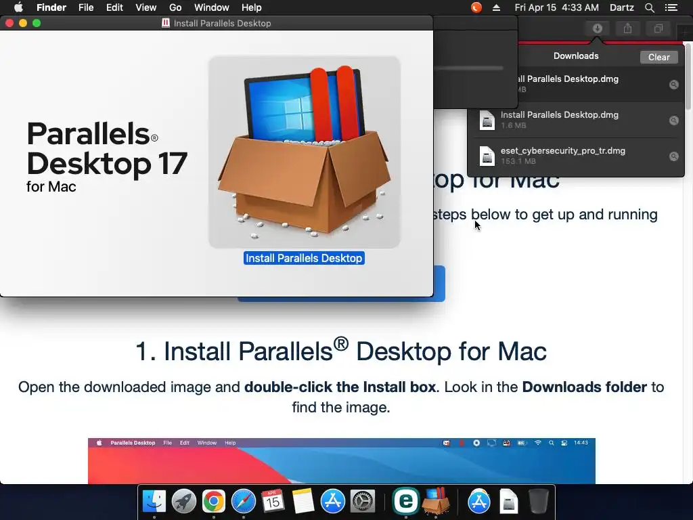Select the highlighted Parallels Desktop.dmg download entry

[601, 85]
